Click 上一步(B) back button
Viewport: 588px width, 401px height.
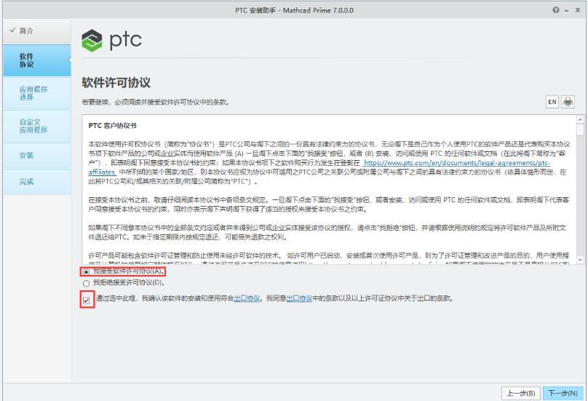click(x=521, y=393)
